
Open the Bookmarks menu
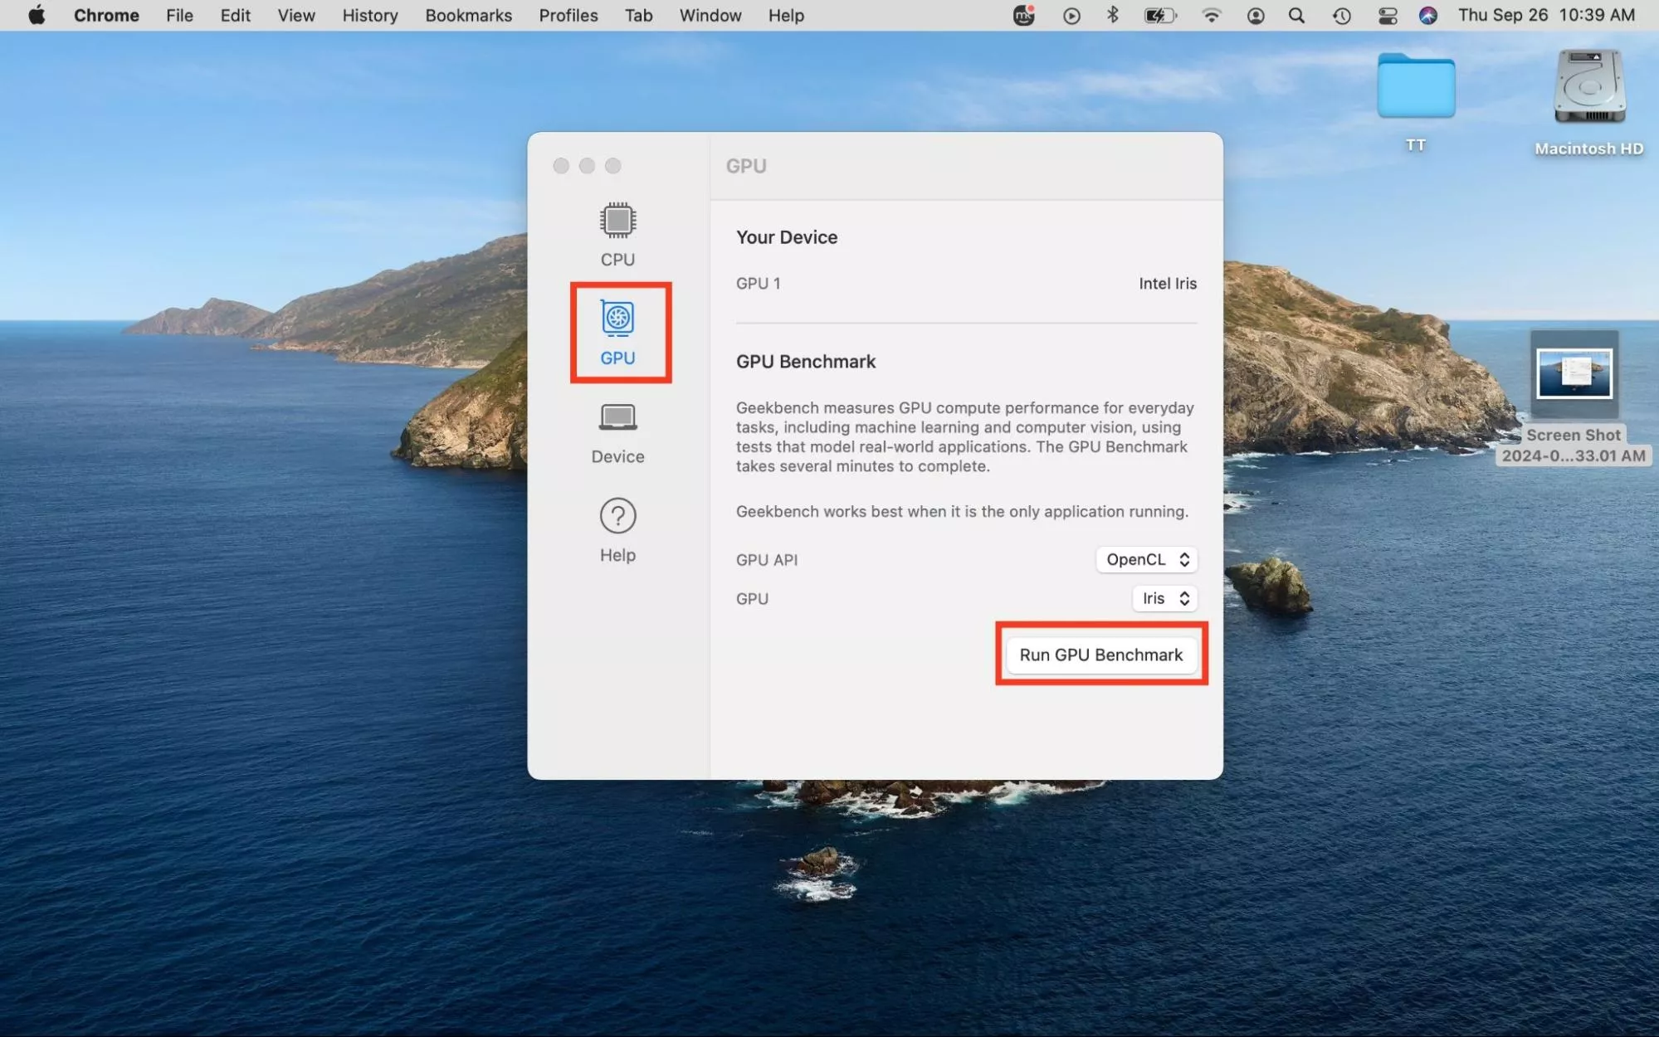[x=468, y=16]
